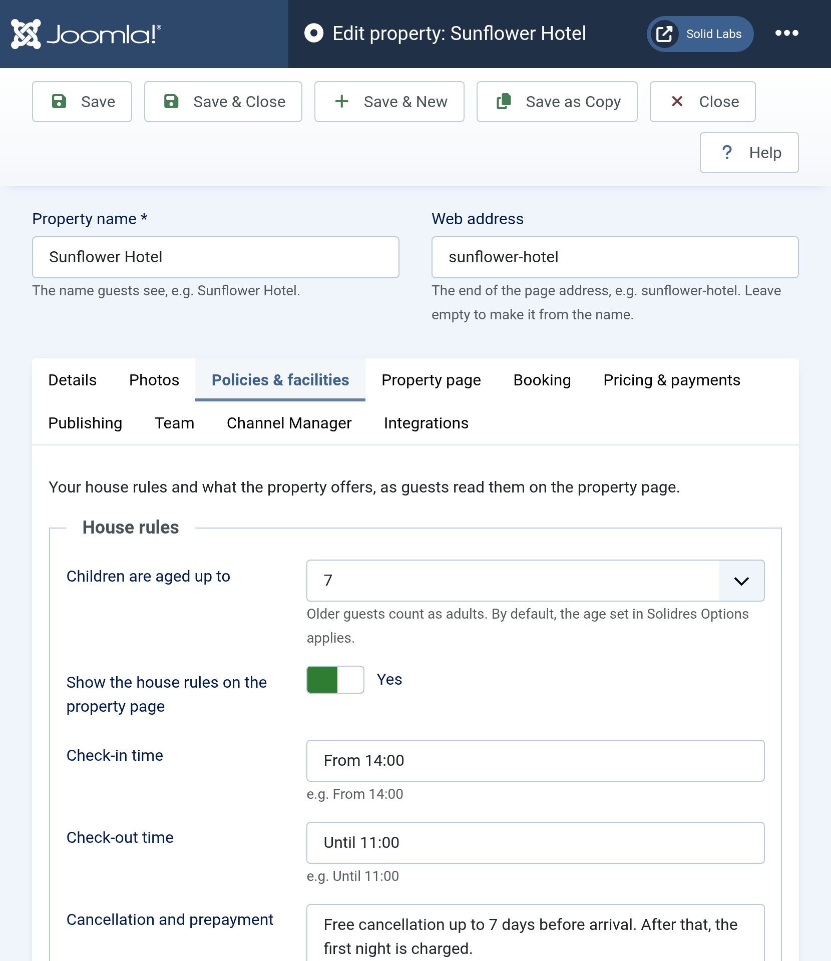Open Solid Labs site preview link
This screenshot has height=961, width=831.
coord(700,34)
